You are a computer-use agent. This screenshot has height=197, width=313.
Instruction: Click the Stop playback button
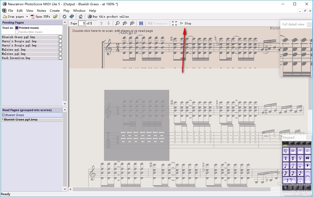(186, 23)
